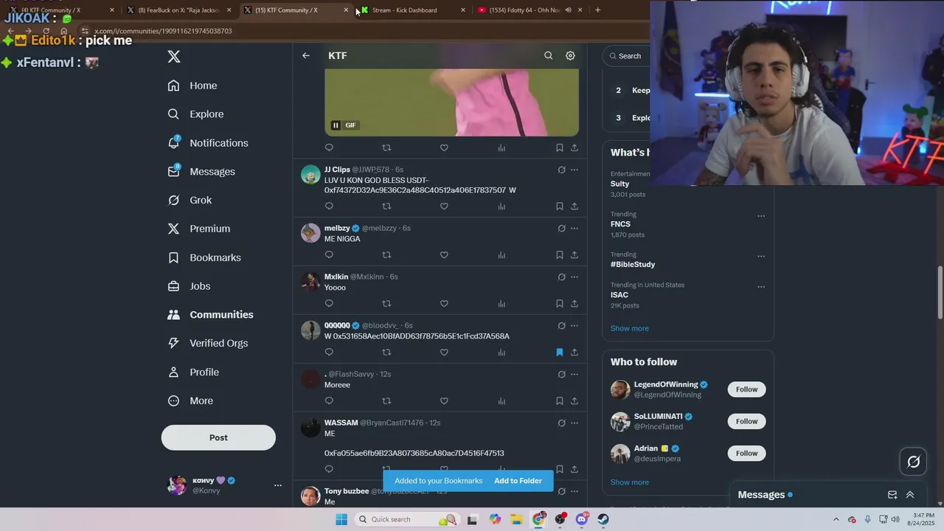Open more options on WASSAM's post
The height and width of the screenshot is (531, 944).
pos(575,423)
